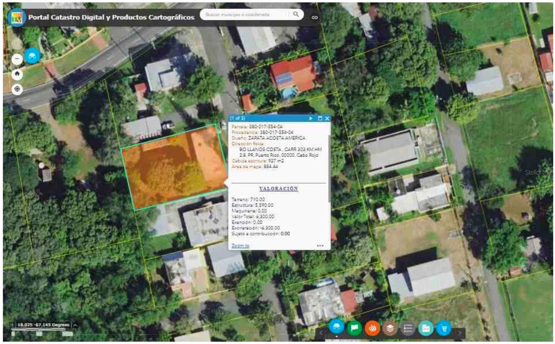The height and width of the screenshot is (344, 555).
Task: Click the VALORACIÓN heading link
Action: [x=279, y=188]
